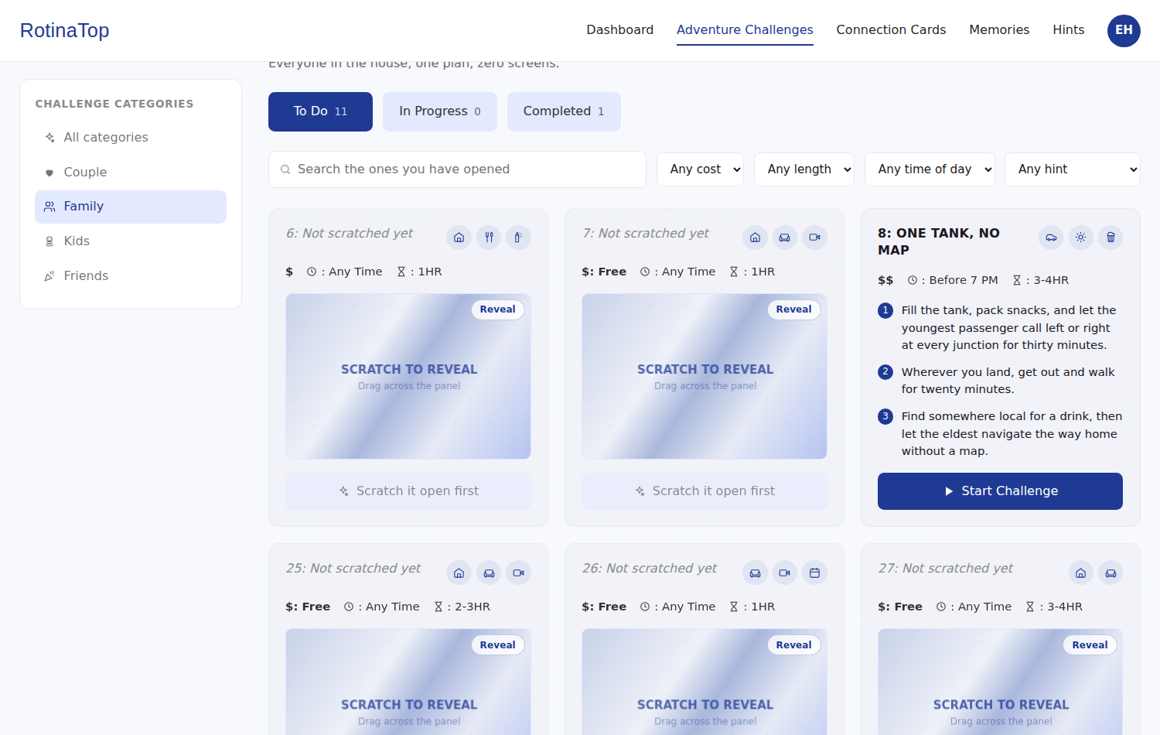Viewport: 1160px width, 735px height.
Task: Click Reveal on card 7
Action: click(793, 309)
